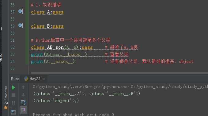
Task: Click the restore layout icon below pause
Action: click(13, 112)
